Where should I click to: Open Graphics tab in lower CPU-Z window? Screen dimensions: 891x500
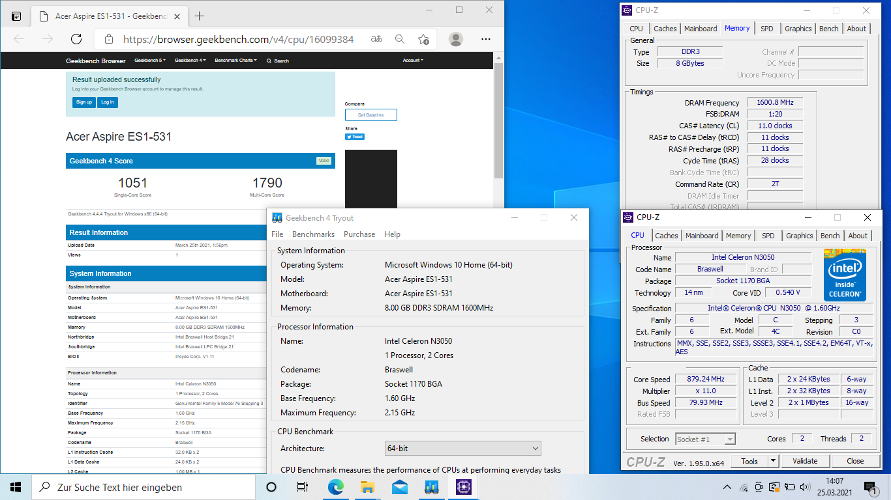pyautogui.click(x=800, y=236)
